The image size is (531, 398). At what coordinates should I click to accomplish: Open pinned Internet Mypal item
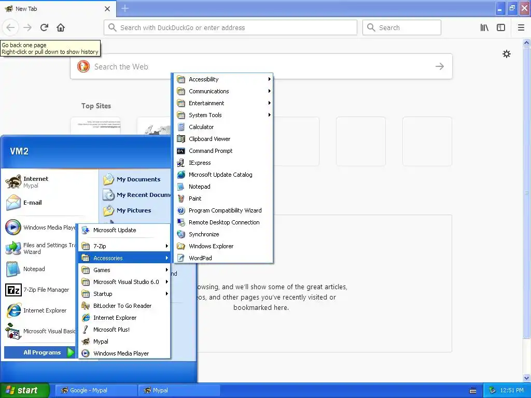50,182
